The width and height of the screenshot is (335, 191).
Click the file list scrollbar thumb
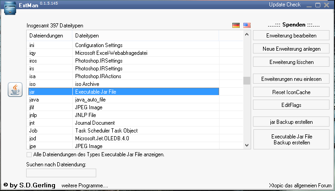tap(247, 81)
